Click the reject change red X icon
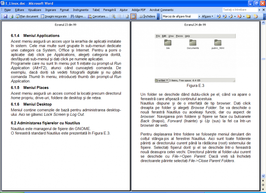 239,16
